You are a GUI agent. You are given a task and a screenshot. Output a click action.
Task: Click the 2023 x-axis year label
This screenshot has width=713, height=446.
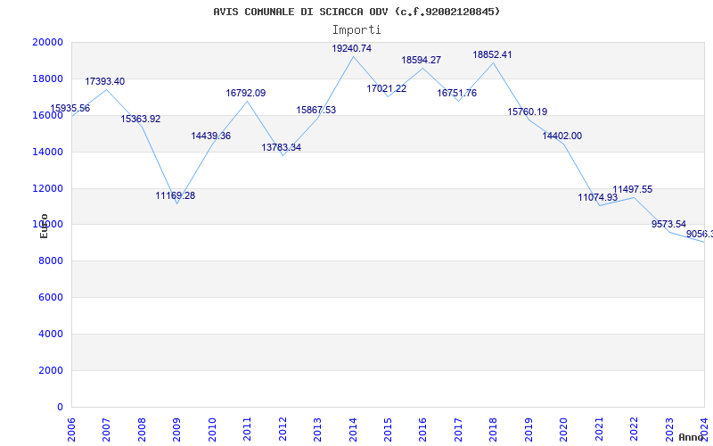(669, 429)
